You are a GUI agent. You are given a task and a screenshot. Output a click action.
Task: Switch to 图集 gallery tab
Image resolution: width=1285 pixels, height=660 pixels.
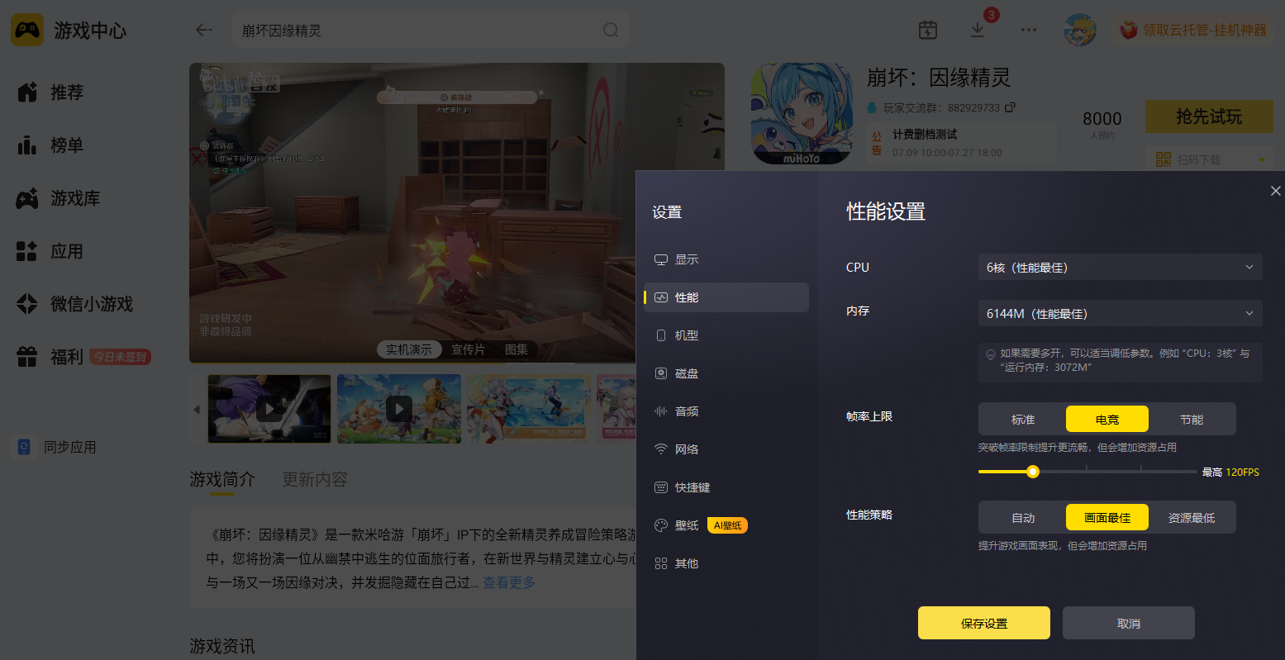click(x=516, y=349)
